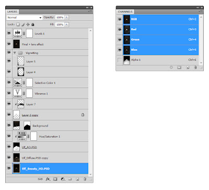Collapse the Vignetting group triangle
The height and width of the screenshot is (190, 209).
[15, 53]
